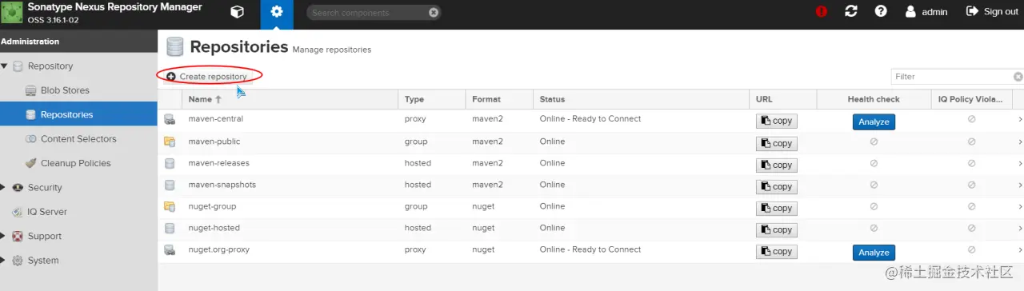
Task: Collapse the Repository tree node
Action: [x=4, y=66]
